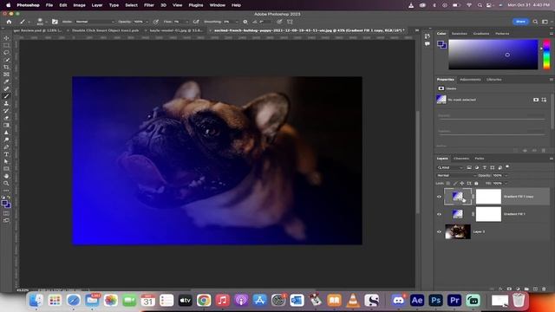
Task: Click the Share button
Action: click(x=520, y=22)
